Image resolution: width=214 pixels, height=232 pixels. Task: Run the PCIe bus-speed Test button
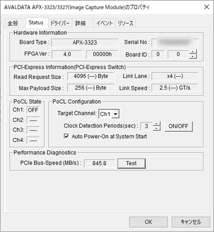pos(131,163)
